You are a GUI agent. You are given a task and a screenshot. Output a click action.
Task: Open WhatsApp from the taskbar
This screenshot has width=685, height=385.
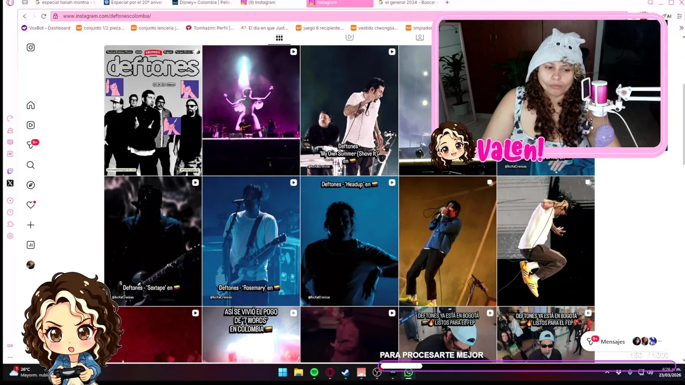click(408, 373)
